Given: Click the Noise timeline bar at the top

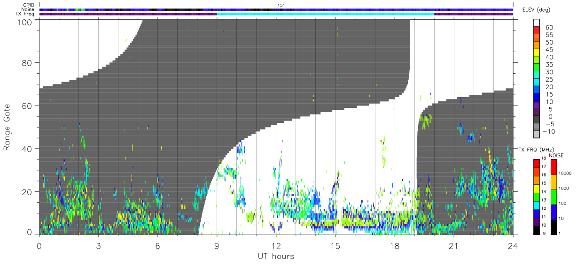Looking at the screenshot, I should pos(276,9).
